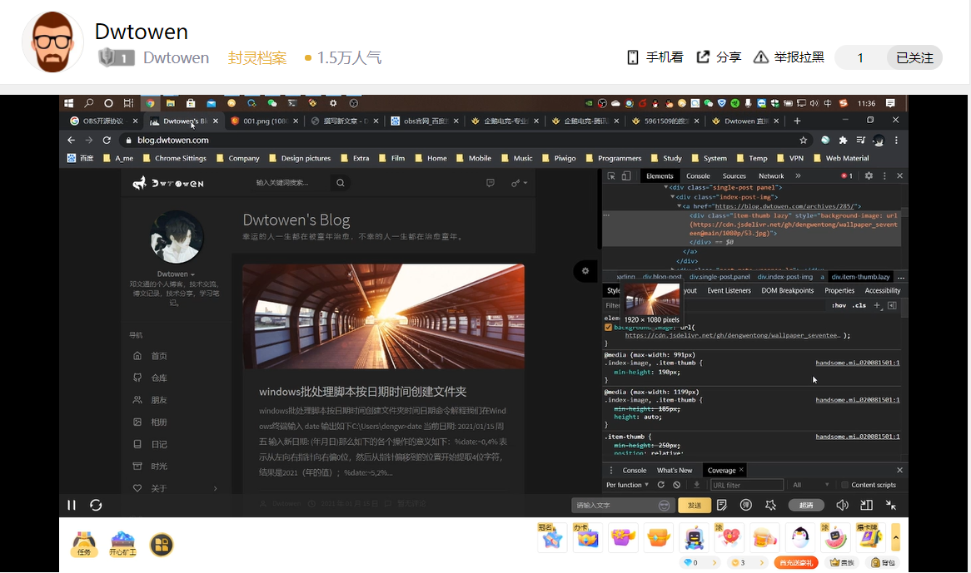Toggle theater mode in the player bar
The width and height of the screenshot is (971, 573).
pos(866,505)
